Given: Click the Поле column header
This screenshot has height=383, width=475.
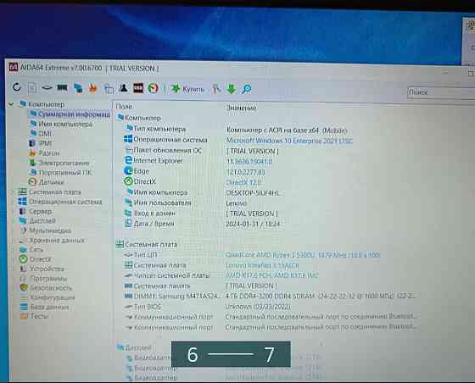Looking at the screenshot, I should point(124,107).
